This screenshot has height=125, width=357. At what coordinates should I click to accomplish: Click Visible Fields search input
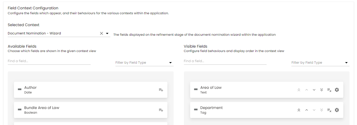[225, 61]
